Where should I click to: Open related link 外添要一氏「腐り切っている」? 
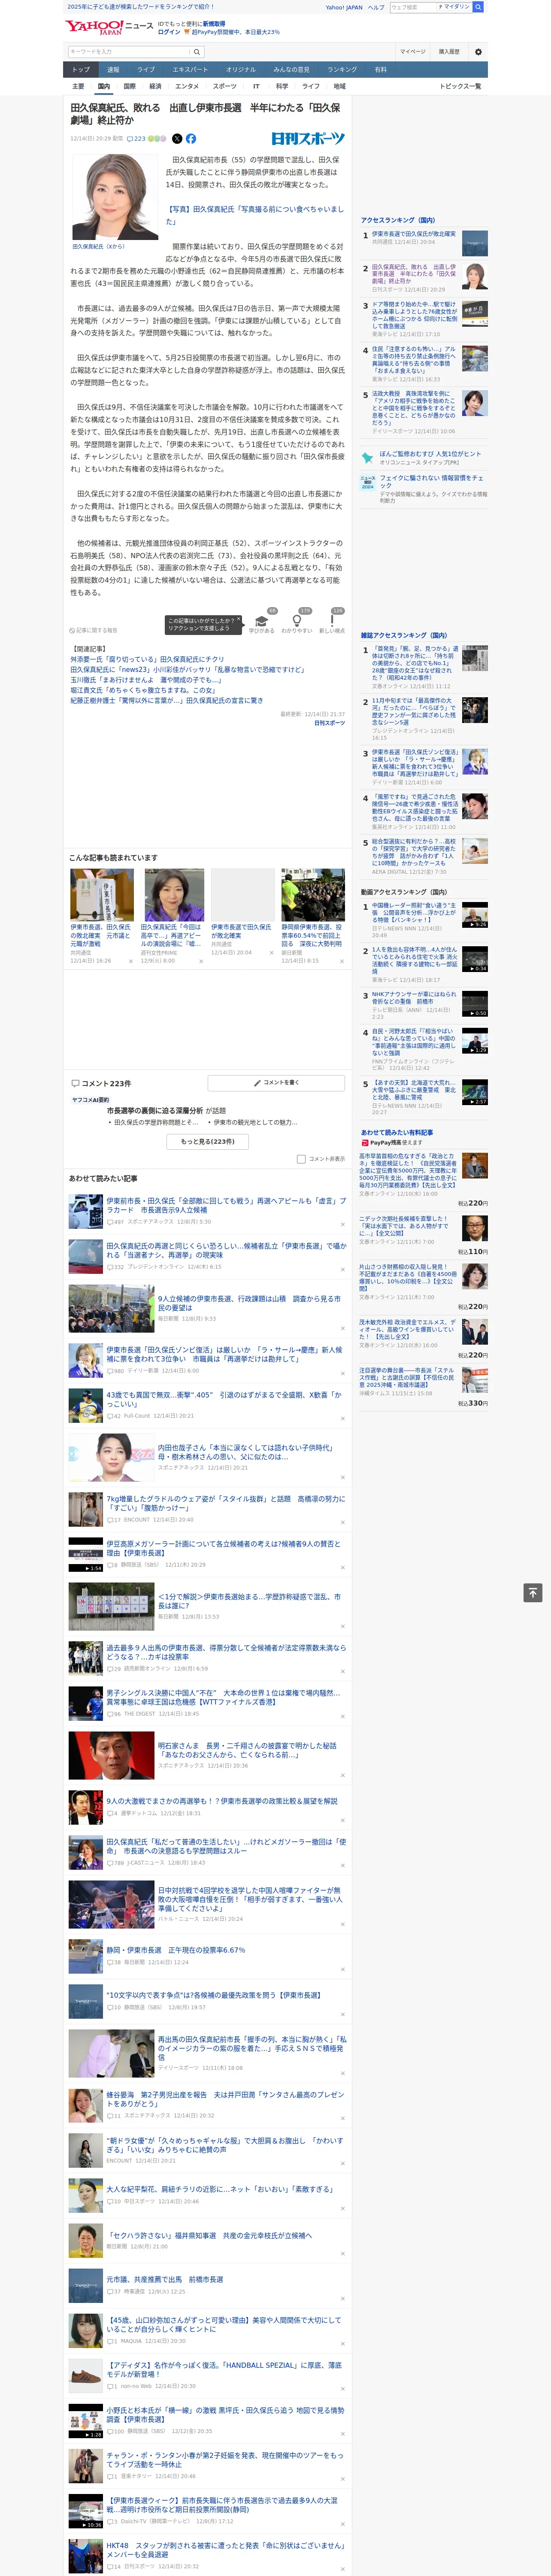tap(147, 659)
